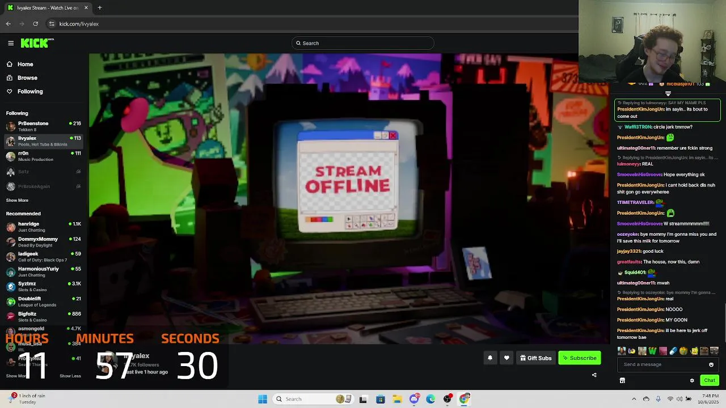Click jayjay3321 username in chat
This screenshot has width=726, height=408.
point(629,251)
